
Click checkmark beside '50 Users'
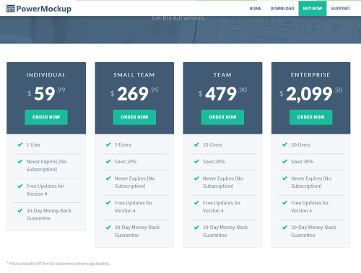pos(284,144)
